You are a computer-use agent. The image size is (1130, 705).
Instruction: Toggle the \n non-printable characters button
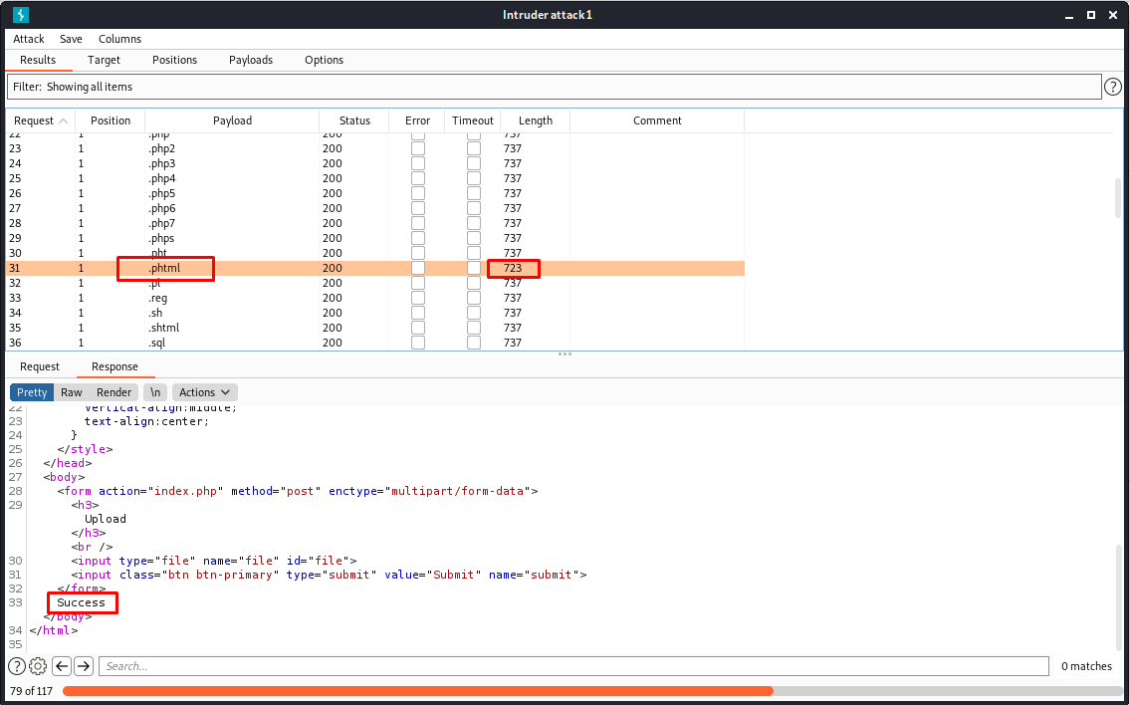(154, 392)
